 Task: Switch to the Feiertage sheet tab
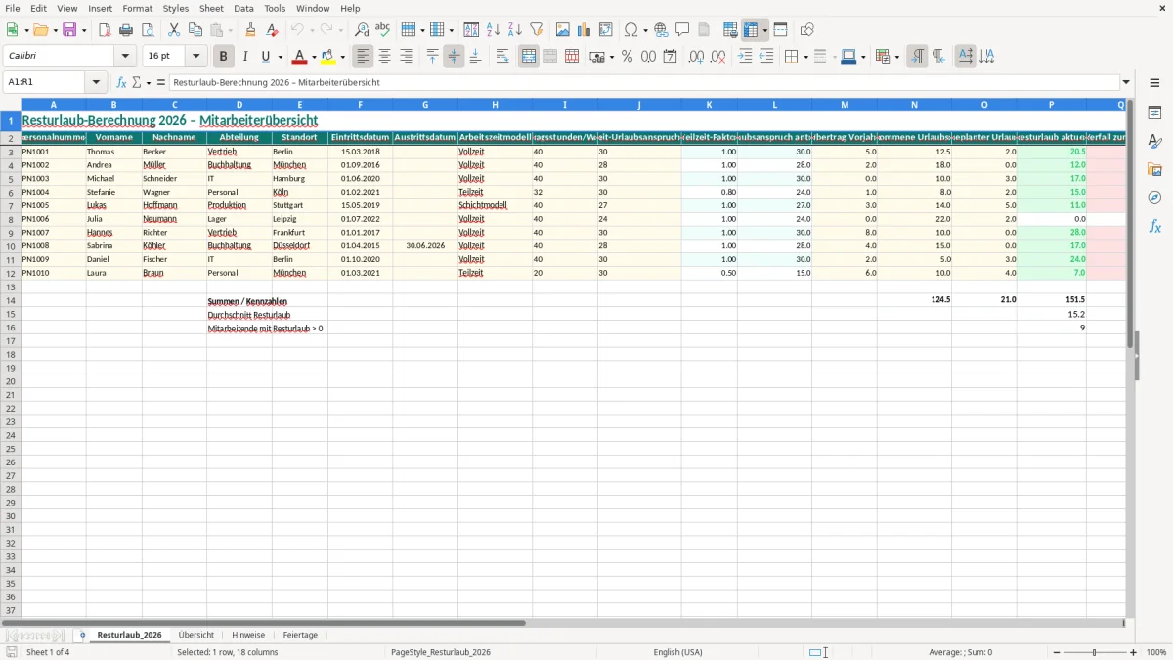click(300, 636)
